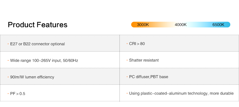Select the 6500K label on color bar
This screenshot has width=239, height=107.
click(218, 25)
